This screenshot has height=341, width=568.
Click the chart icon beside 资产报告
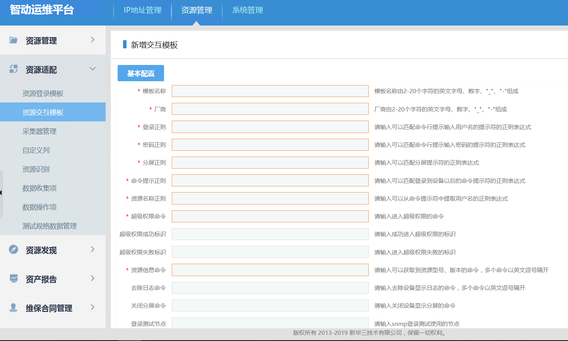coord(14,279)
